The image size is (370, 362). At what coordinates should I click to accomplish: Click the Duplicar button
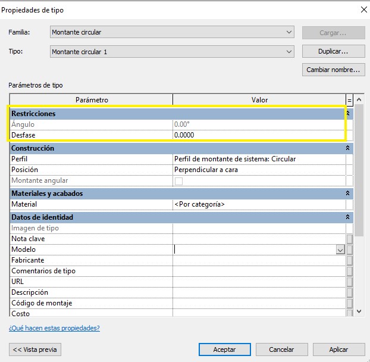[x=333, y=52]
